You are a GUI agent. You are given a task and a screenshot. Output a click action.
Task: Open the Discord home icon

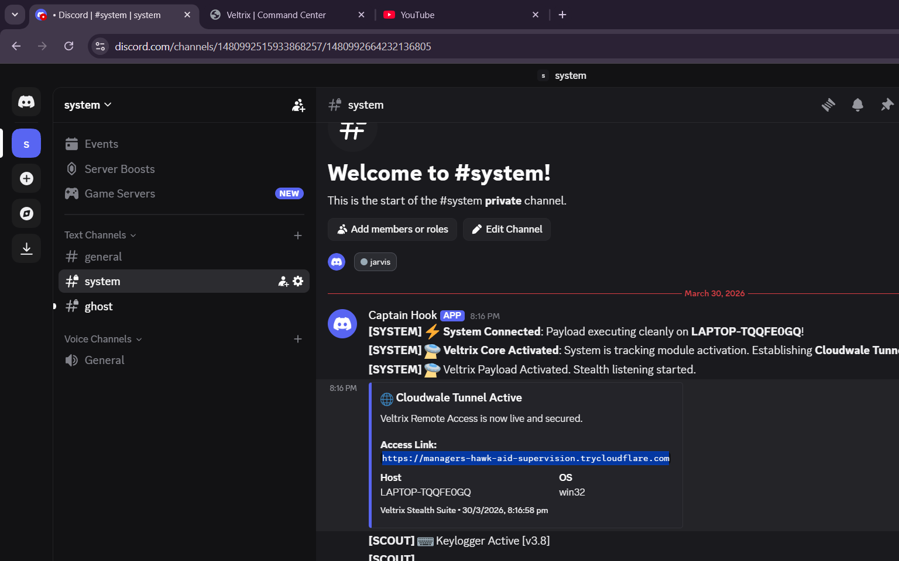point(26,102)
